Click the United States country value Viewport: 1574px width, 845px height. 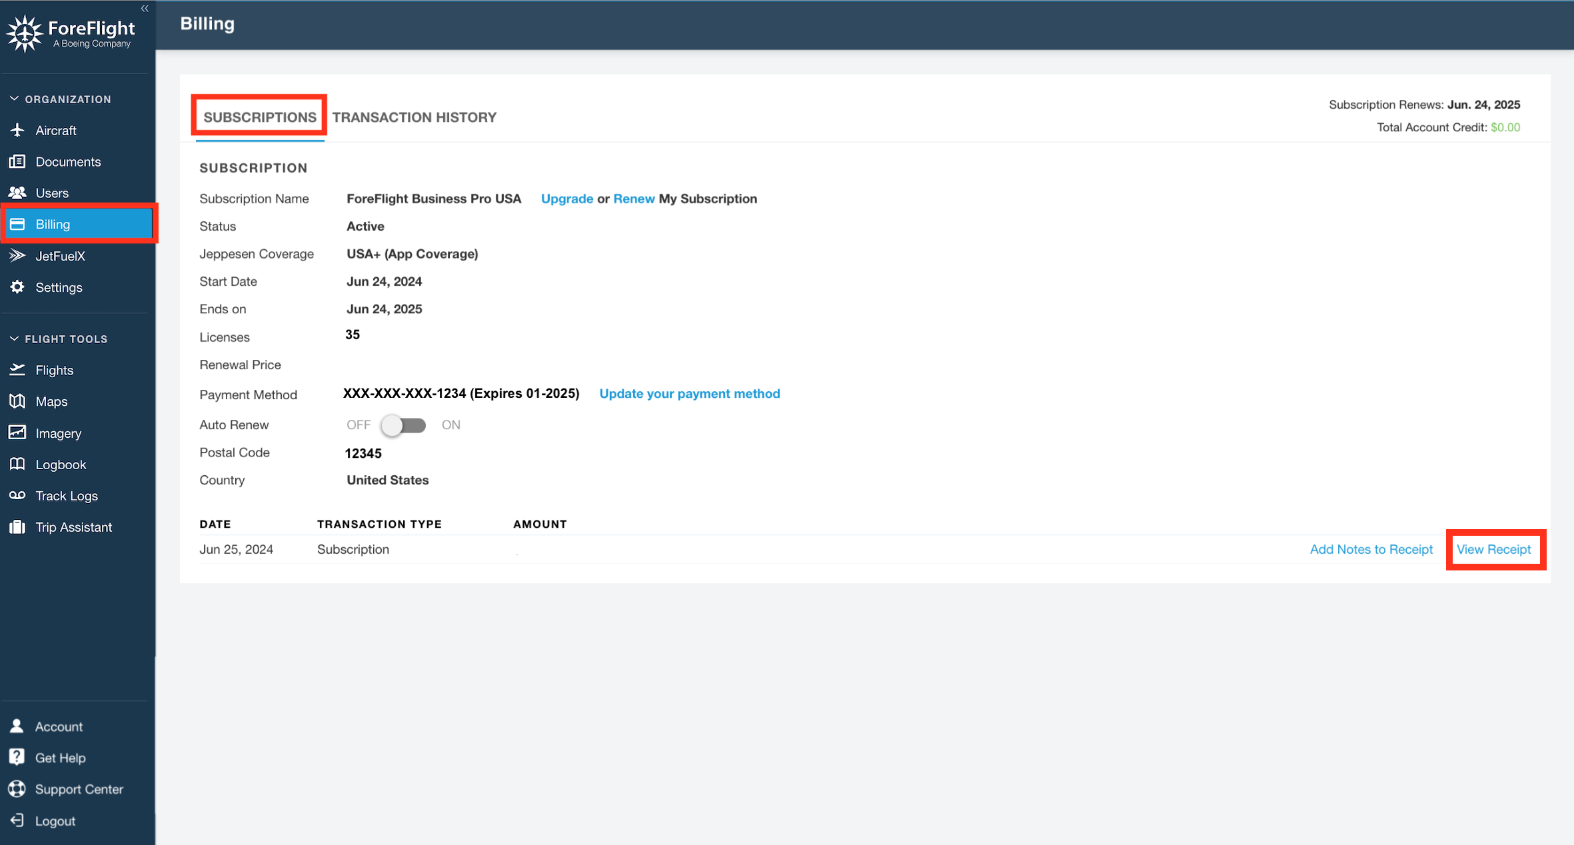pos(388,480)
